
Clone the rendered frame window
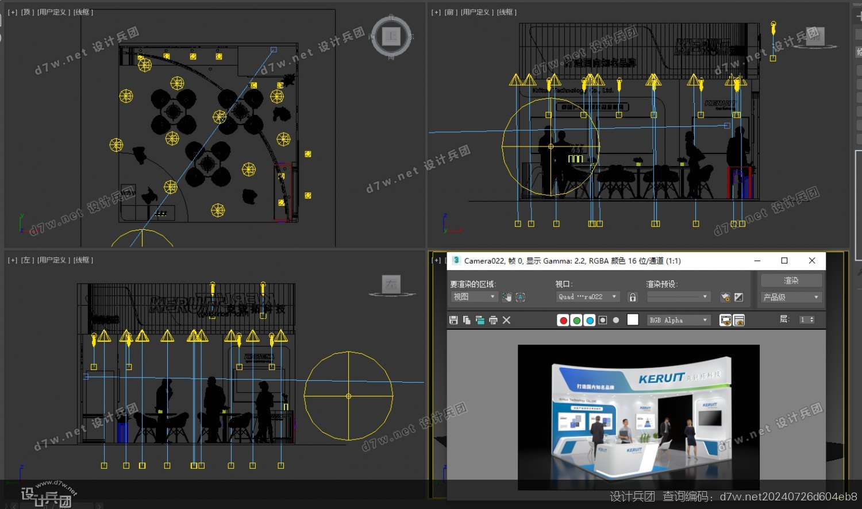480,320
